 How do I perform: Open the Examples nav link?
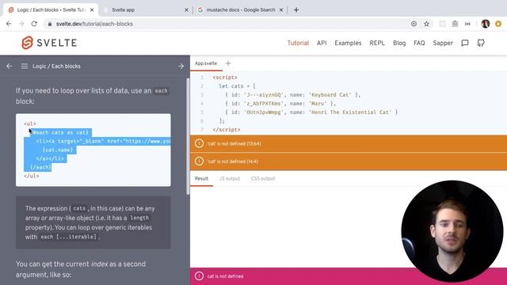(x=348, y=43)
